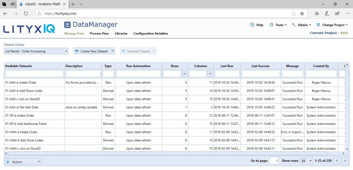Click the Last Success filter field
The height and width of the screenshot is (170, 353).
261,74
